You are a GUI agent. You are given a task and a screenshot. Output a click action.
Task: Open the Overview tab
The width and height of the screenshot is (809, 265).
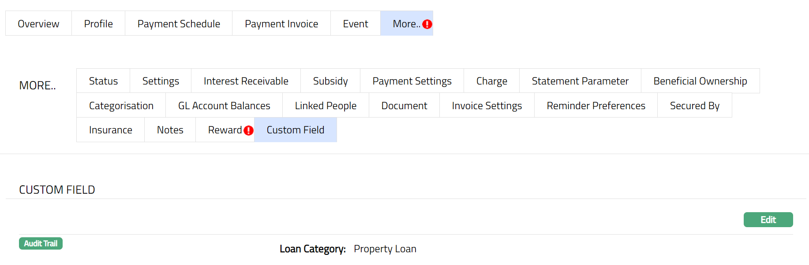click(x=38, y=24)
